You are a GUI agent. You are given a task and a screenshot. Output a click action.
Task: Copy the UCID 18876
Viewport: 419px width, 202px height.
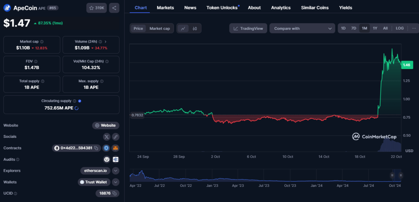click(115, 193)
